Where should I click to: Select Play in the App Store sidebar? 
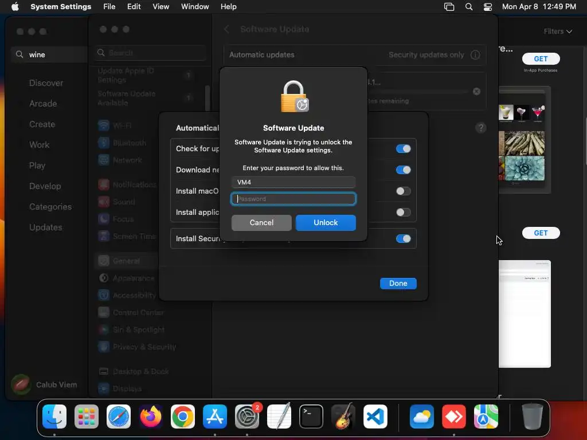pyautogui.click(x=37, y=166)
